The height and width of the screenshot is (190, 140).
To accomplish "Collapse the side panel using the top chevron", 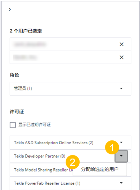I will 10,9.
